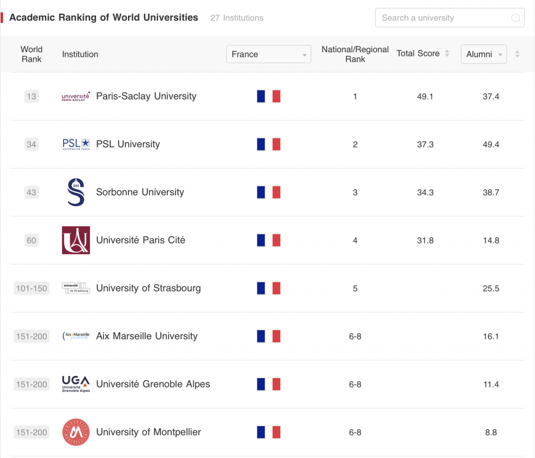Open the University of Montpellier link
The width and height of the screenshot is (535, 458).
148,432
